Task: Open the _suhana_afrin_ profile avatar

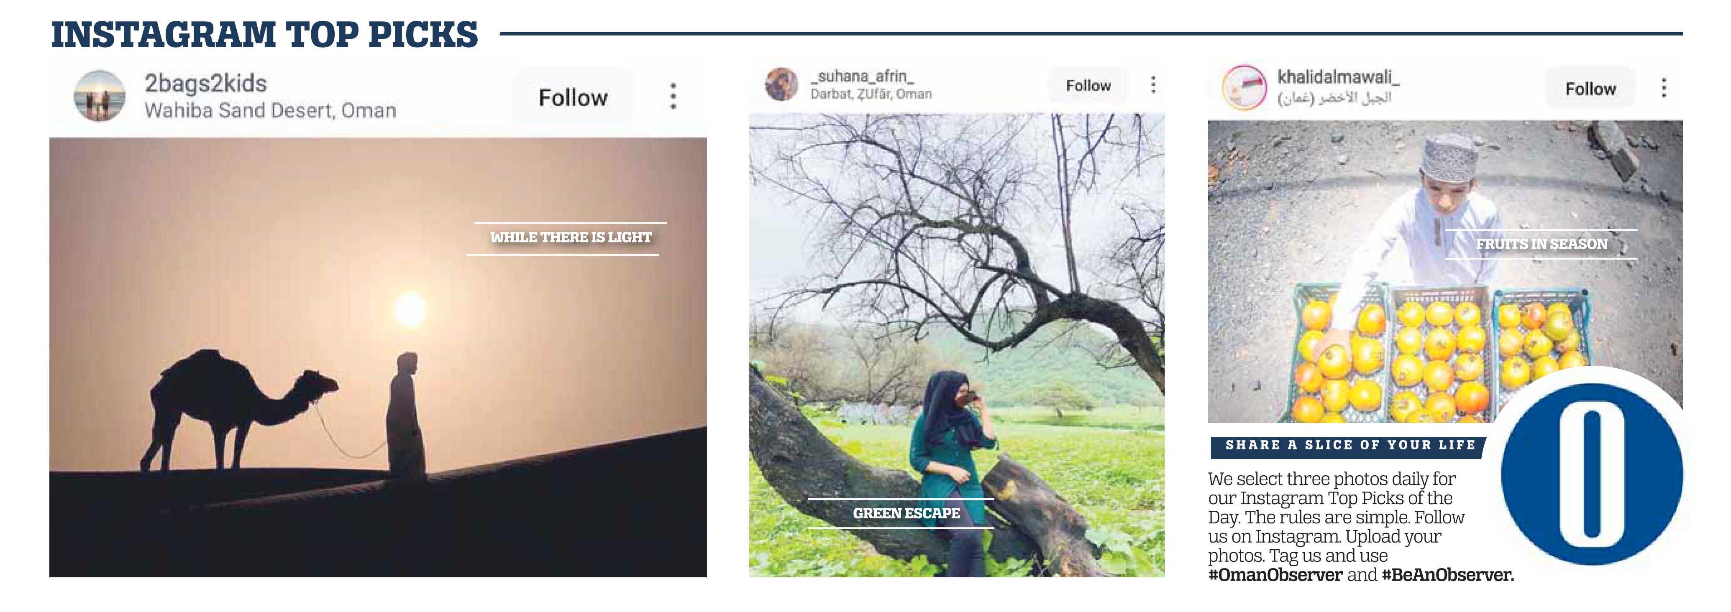Action: tap(781, 84)
